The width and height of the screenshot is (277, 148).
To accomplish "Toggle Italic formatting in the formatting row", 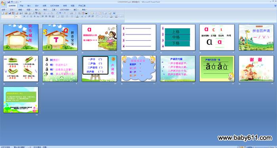I will click(x=28, y=17).
